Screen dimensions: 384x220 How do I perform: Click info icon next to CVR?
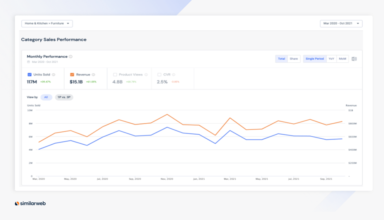[x=173, y=75]
